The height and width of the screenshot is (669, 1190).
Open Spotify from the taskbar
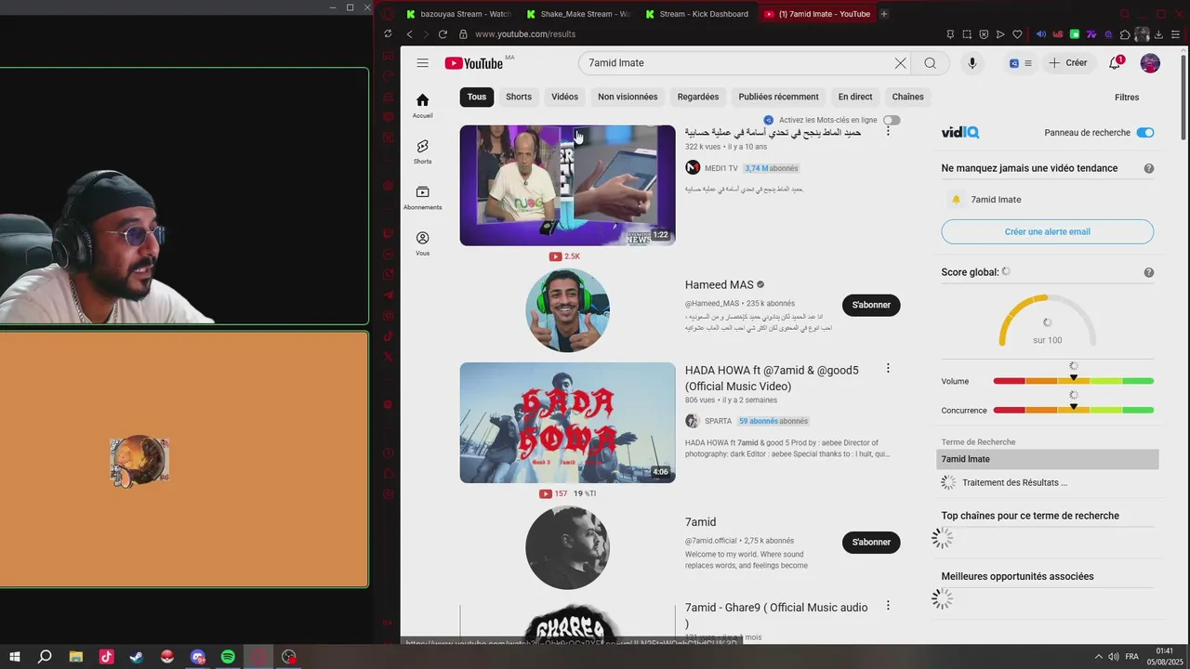tap(228, 657)
